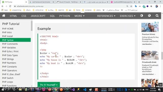Select the active PHP Syntax sidebar item
163x92 pixels.
(15, 40)
